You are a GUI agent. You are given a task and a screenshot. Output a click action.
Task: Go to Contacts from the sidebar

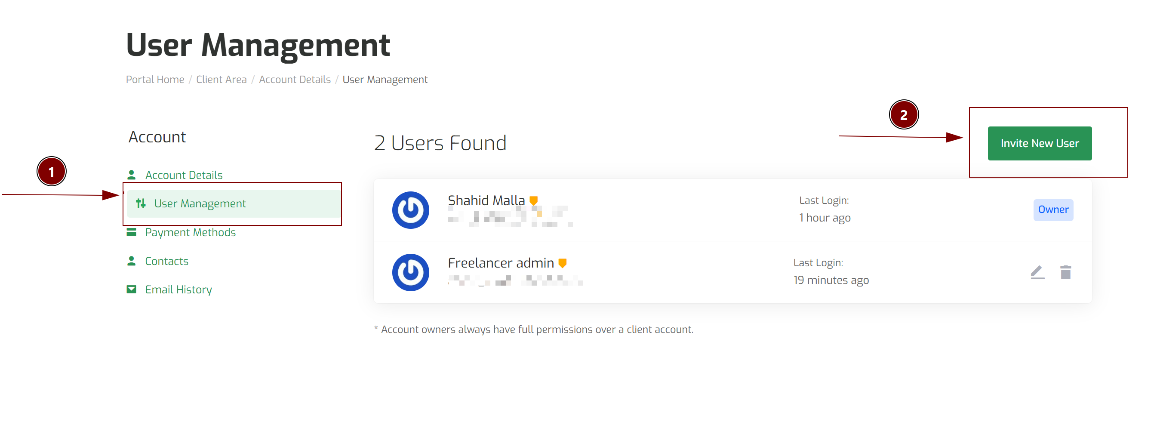(166, 261)
